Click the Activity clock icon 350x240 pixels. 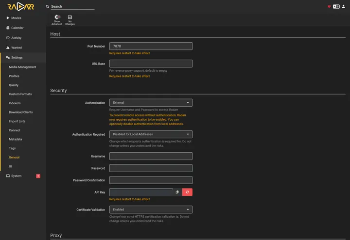[x=8, y=38]
